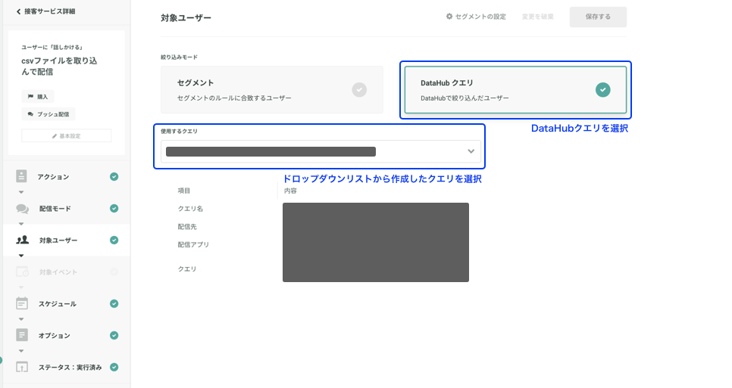The image size is (732, 388).
Task: Click the 内容 column header
Action: (x=290, y=191)
